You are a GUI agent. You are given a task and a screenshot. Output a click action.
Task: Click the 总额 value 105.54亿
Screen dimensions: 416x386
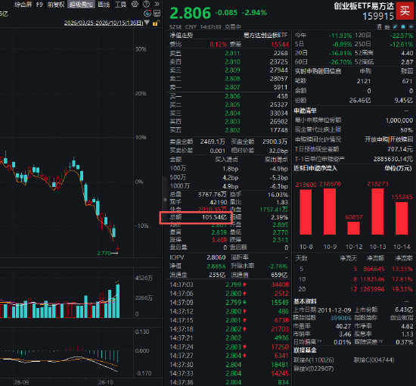(214, 217)
